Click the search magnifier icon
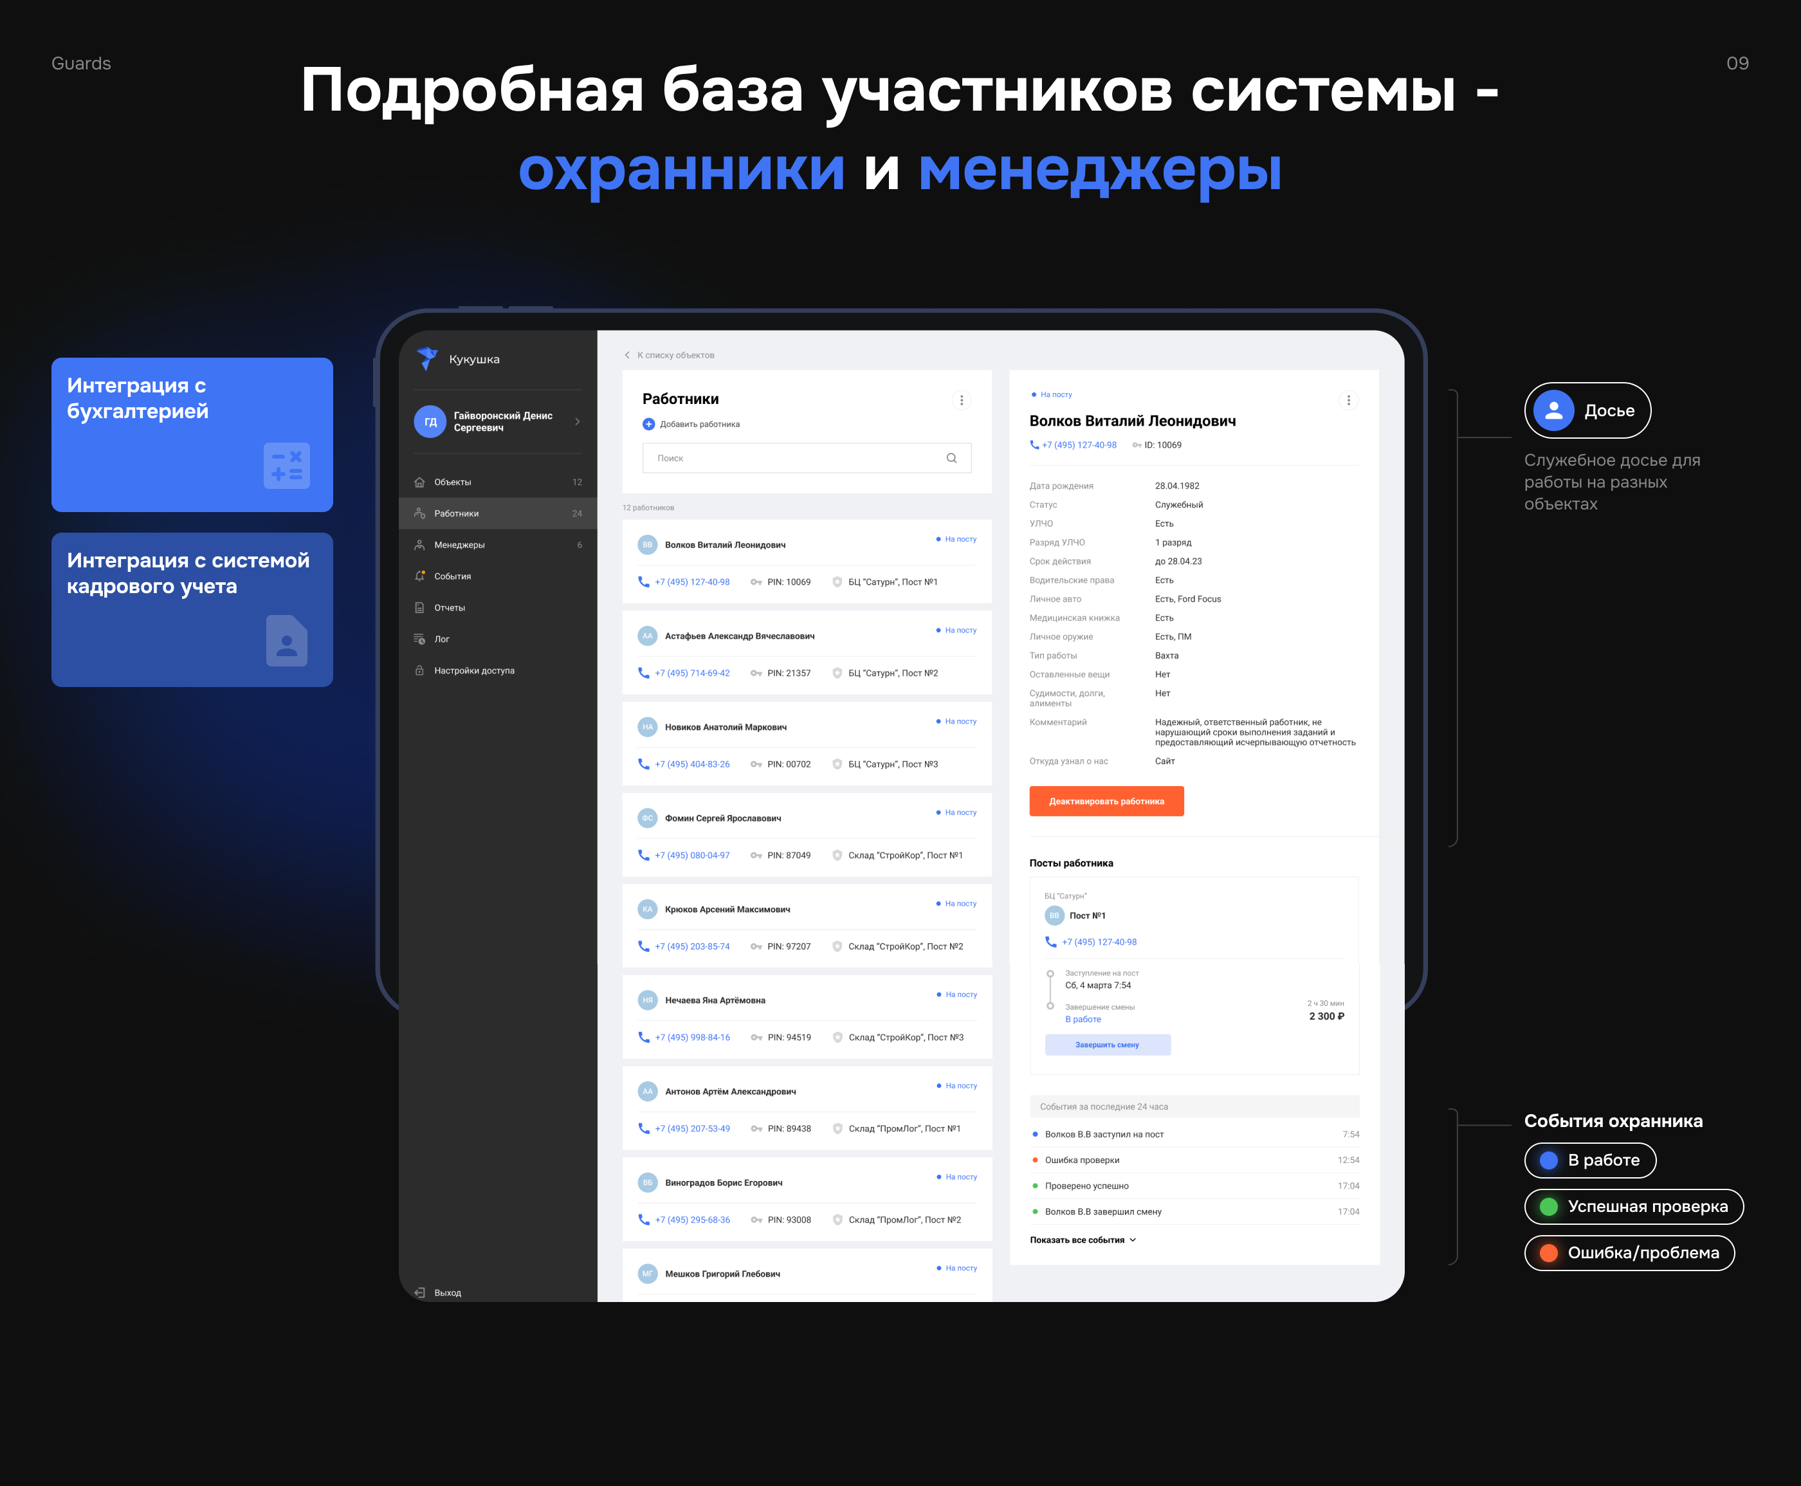The image size is (1801, 1486). click(951, 458)
